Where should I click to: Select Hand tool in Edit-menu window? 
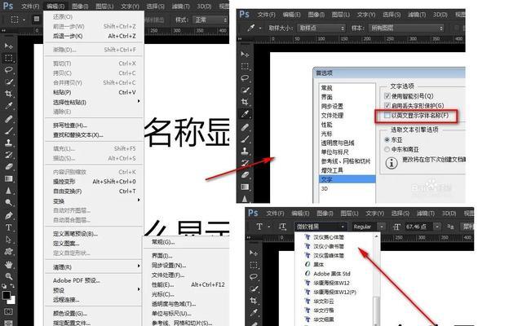coord(8,264)
